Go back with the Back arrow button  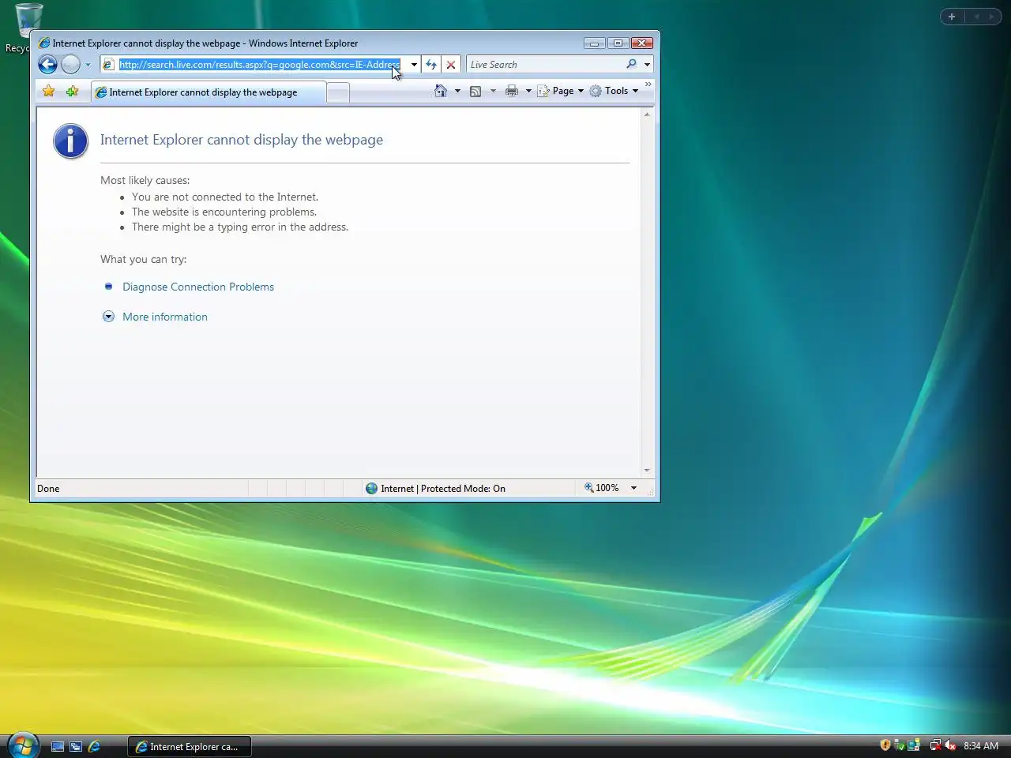point(47,65)
